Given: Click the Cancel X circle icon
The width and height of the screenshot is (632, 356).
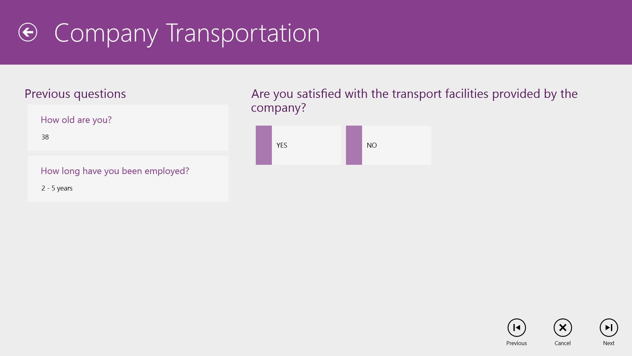Looking at the screenshot, I should click(563, 328).
